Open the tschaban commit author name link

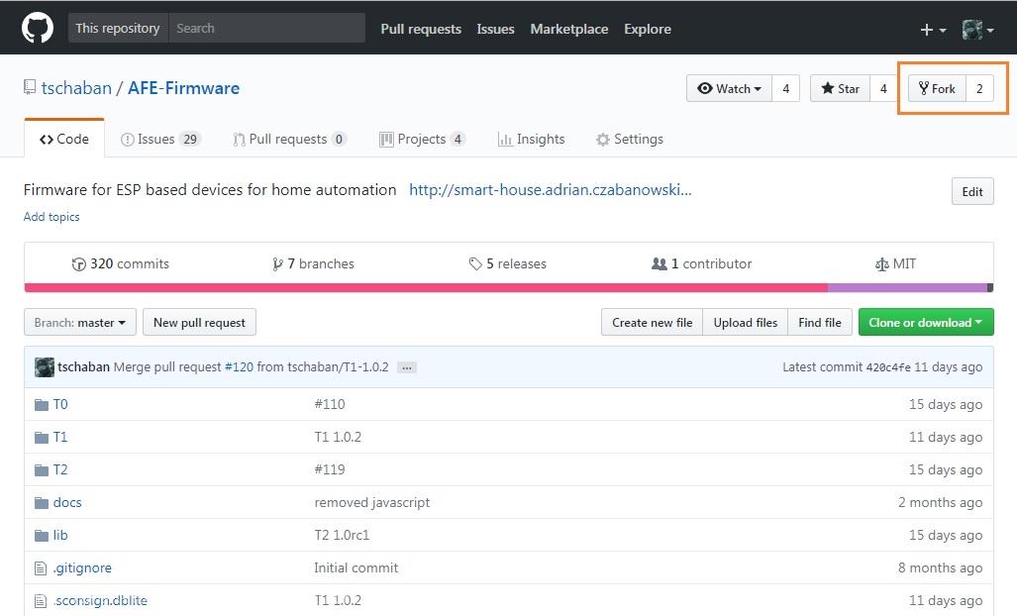point(83,367)
